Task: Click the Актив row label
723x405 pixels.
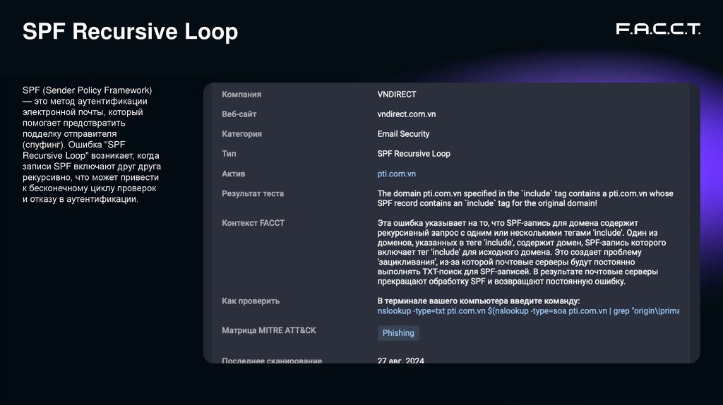Action: [x=234, y=174]
